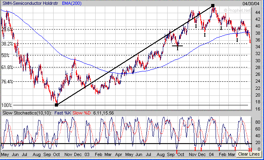Click the 38.2% Fibonacci retracement label

(7, 44)
